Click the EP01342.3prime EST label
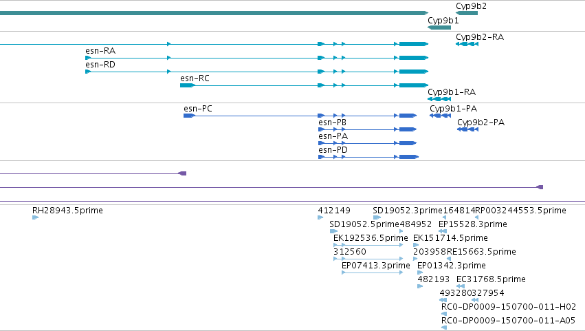Screen dimensions: 585x331 coord(452,266)
